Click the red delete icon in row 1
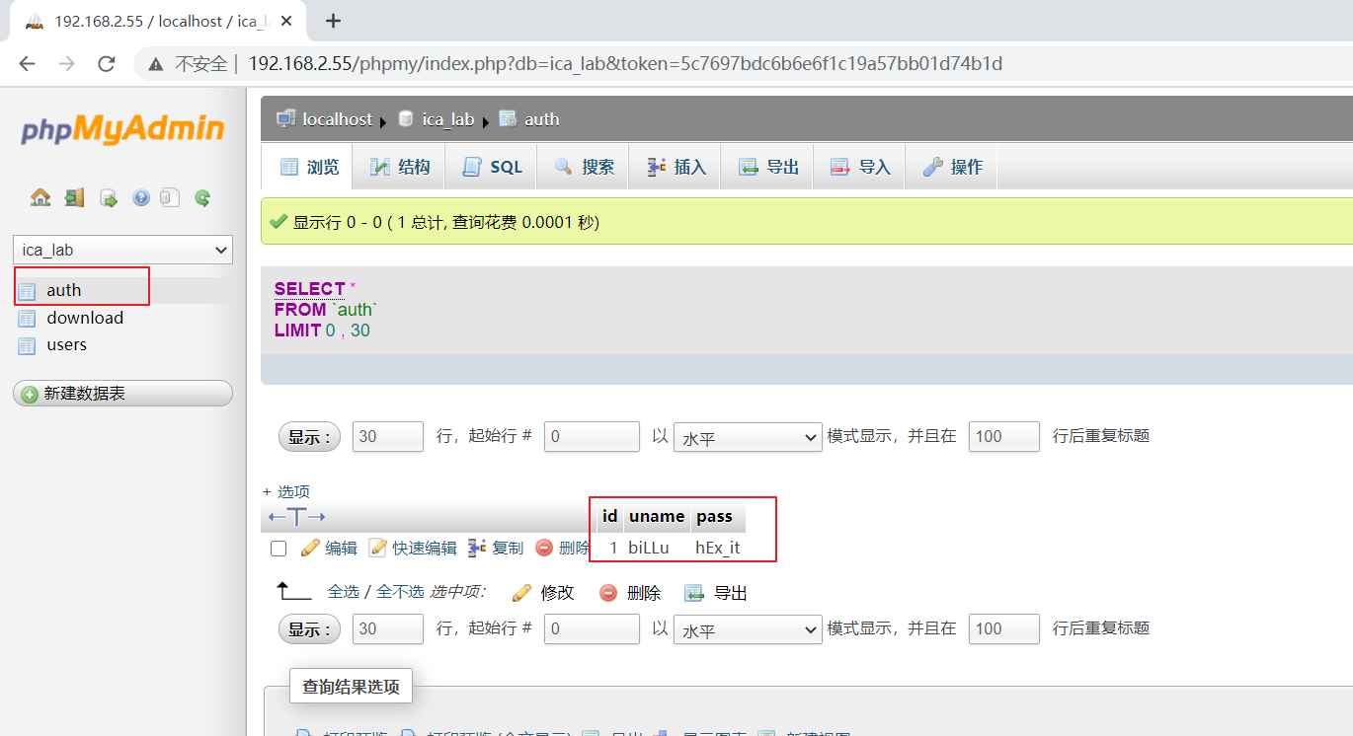 [x=544, y=548]
